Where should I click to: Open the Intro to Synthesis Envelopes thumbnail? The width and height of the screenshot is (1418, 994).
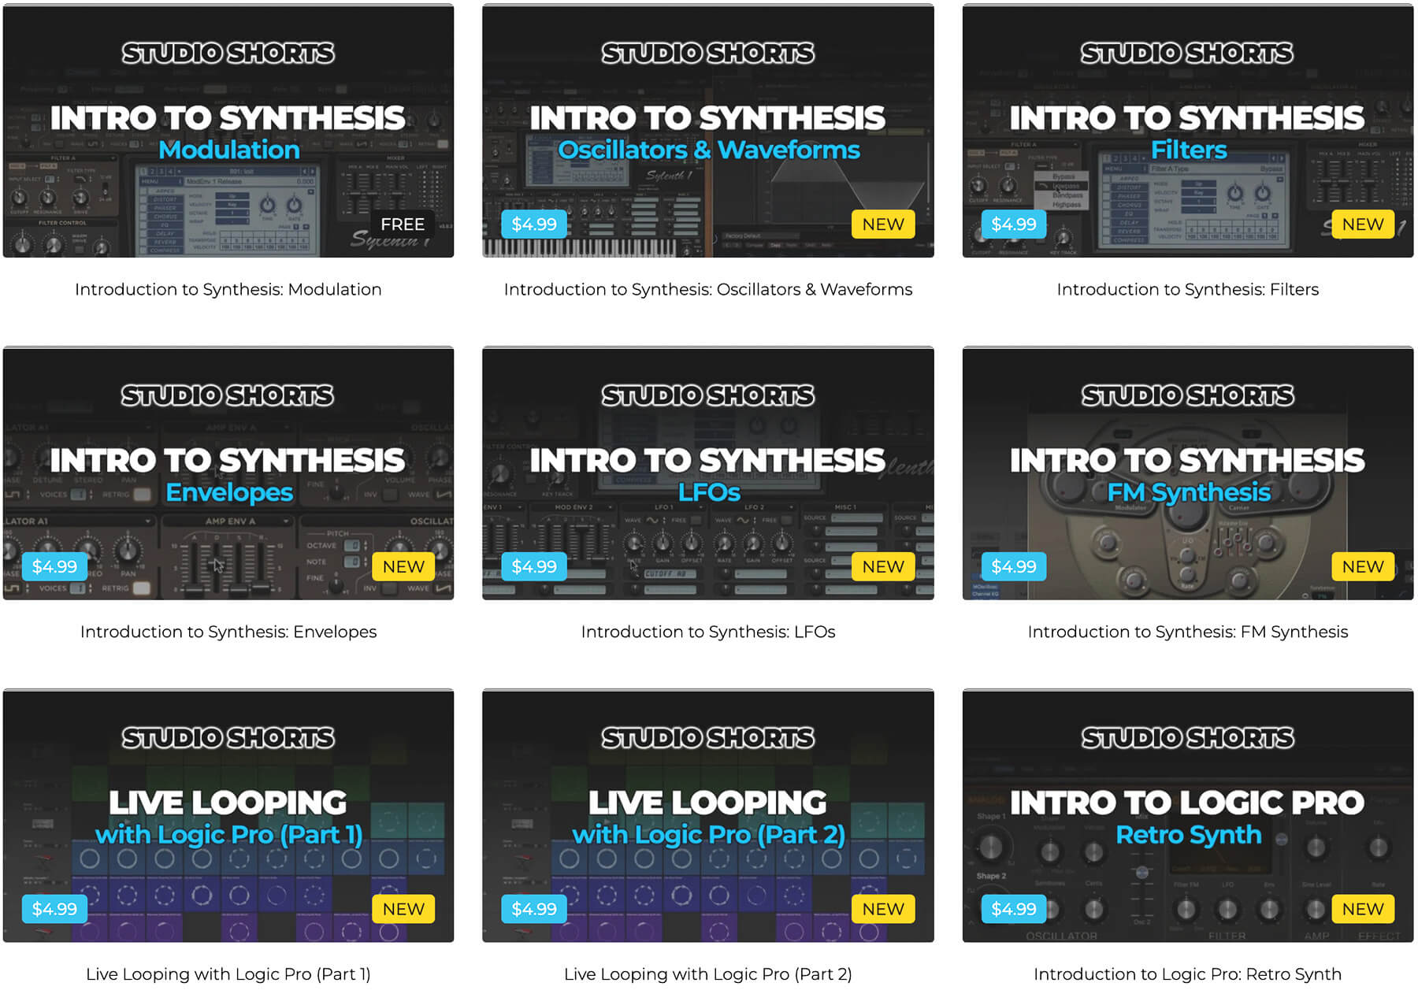click(228, 473)
